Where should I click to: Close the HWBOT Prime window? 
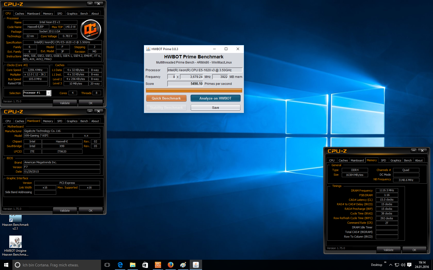238,49
